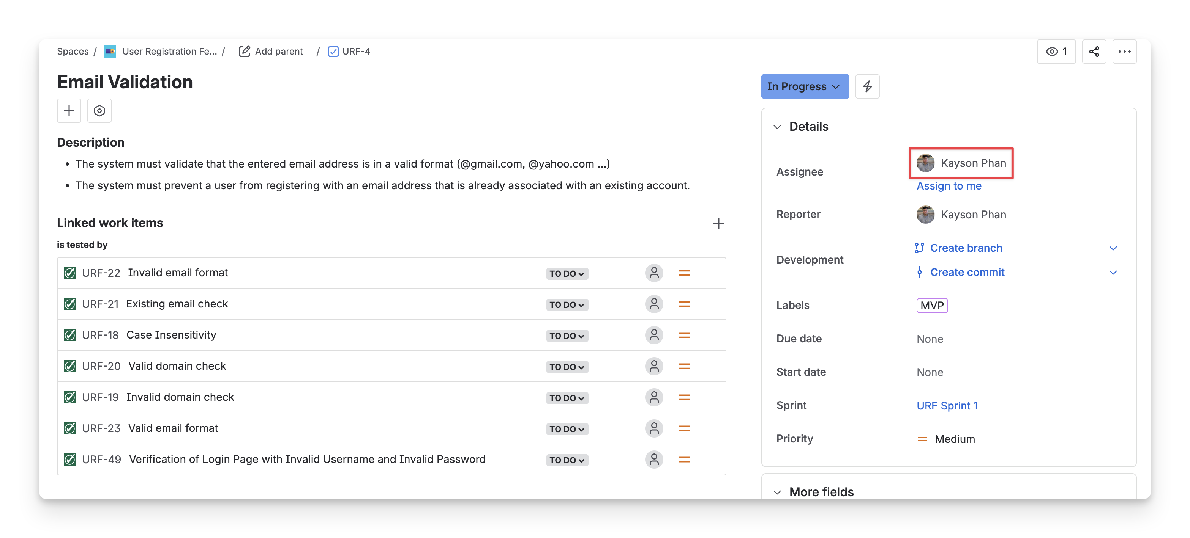This screenshot has height=538, width=1190.
Task: Toggle the watch eye button
Action: [1056, 52]
